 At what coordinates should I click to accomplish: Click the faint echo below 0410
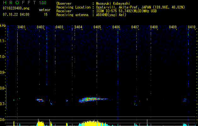click(185, 100)
